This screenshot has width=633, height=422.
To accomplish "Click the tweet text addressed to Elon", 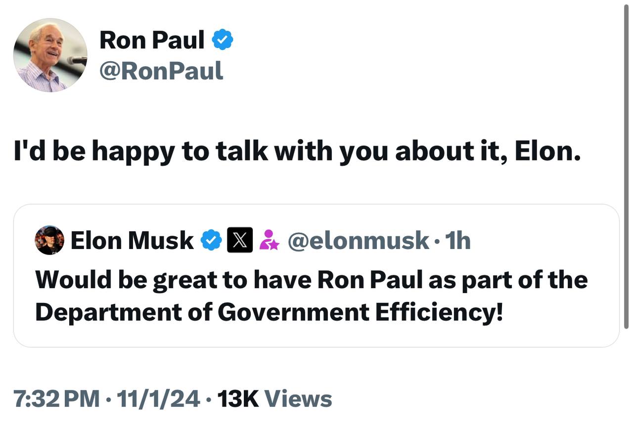I will (x=296, y=152).
